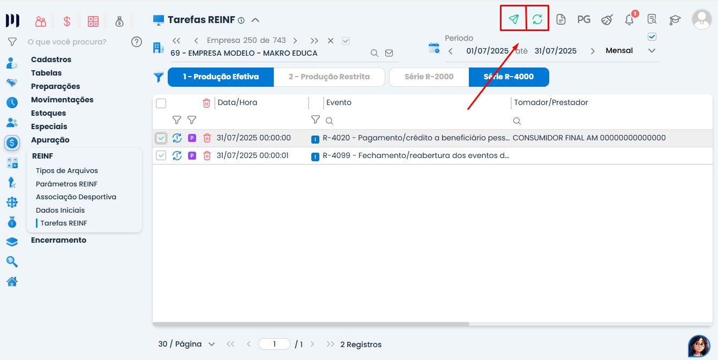Click the green refresh arrows icon
The image size is (718, 360).
(537, 19)
